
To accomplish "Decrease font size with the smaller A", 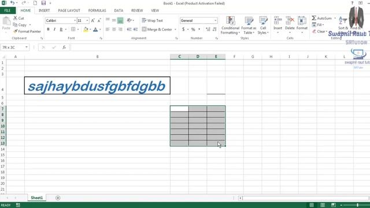I will coord(99,21).
